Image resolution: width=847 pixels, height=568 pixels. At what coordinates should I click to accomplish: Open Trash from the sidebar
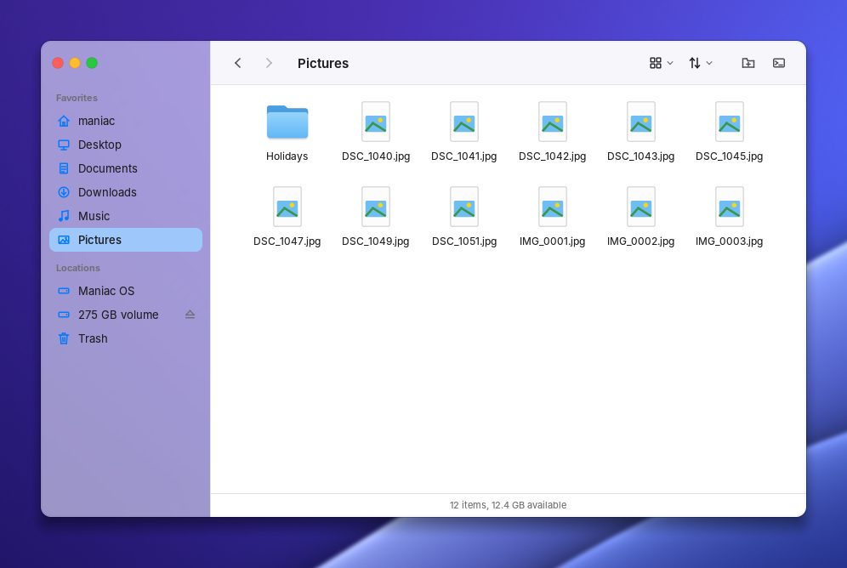[126, 338]
